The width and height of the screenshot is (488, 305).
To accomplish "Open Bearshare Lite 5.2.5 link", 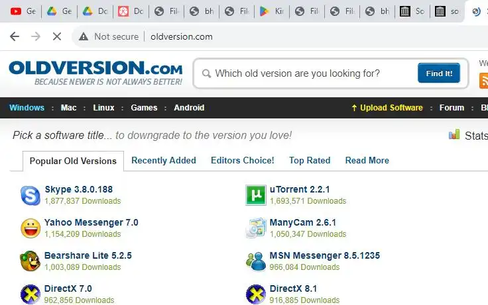I will click(x=88, y=255).
